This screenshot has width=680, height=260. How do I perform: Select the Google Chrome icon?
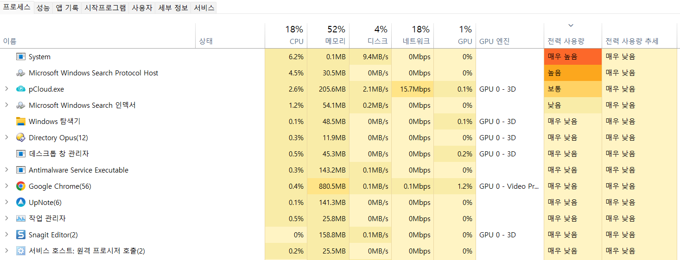click(x=20, y=186)
